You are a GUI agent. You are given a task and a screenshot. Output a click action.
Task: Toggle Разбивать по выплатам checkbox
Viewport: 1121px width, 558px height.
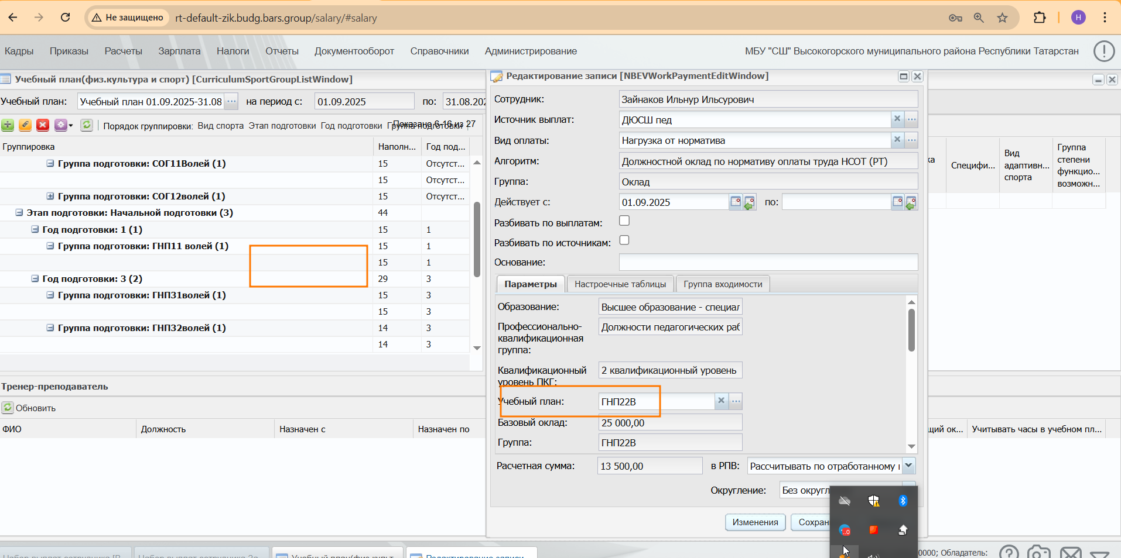pos(624,221)
